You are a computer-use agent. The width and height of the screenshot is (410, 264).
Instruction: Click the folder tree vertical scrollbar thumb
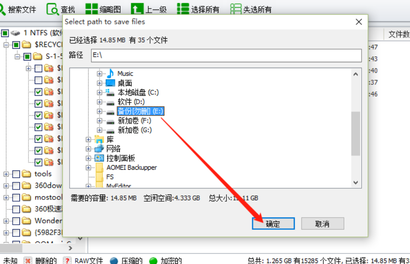(x=356, y=134)
